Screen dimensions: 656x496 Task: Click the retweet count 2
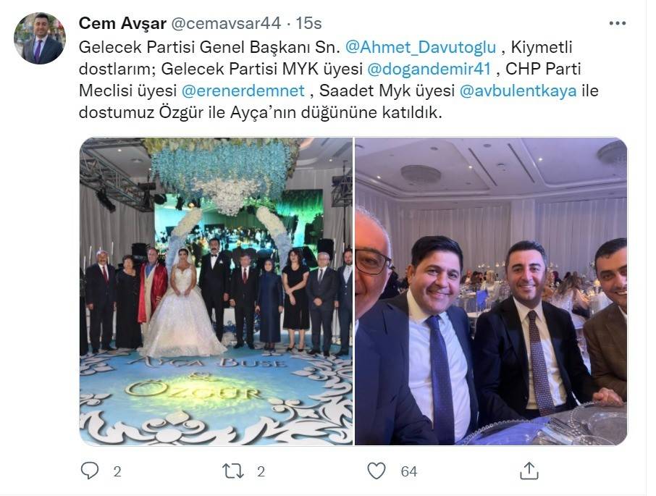[x=261, y=472]
